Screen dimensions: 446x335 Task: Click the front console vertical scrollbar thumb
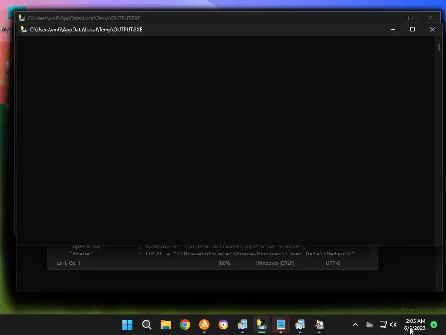(439, 47)
